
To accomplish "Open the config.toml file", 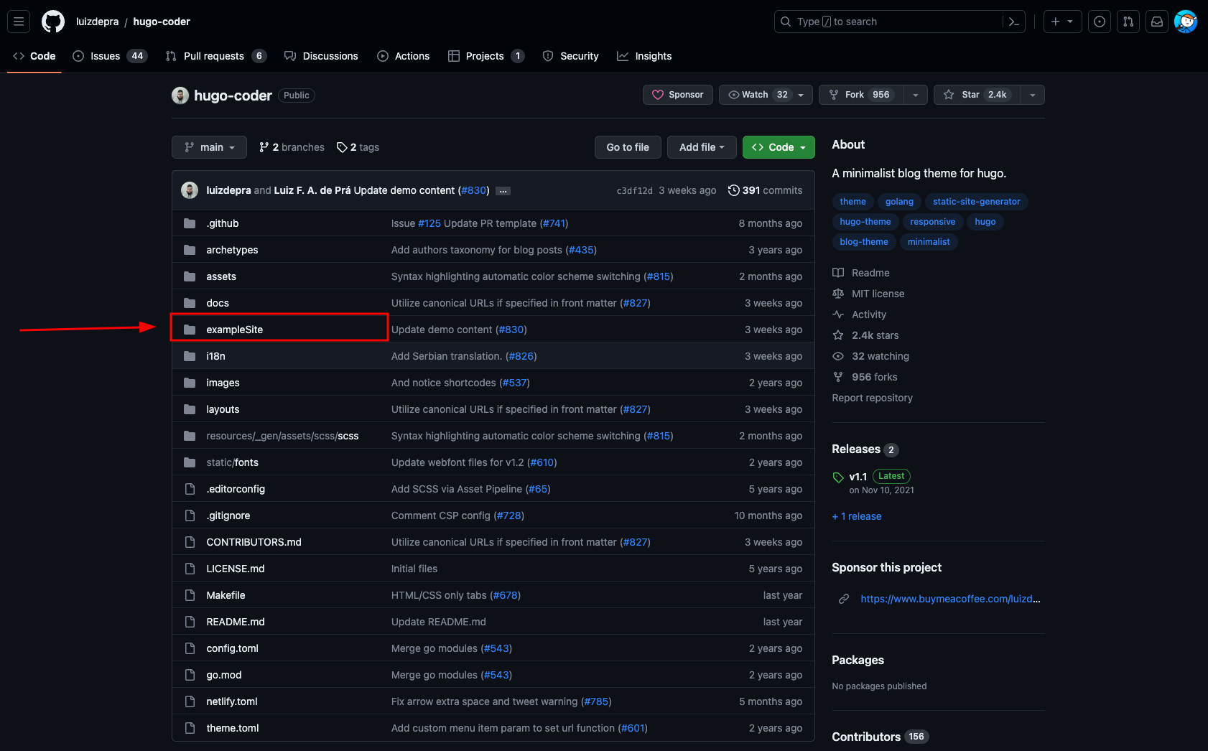I will coord(232,648).
